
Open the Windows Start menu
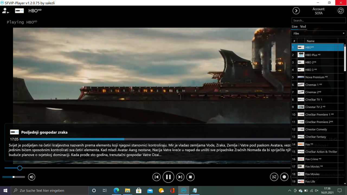point(5,190)
